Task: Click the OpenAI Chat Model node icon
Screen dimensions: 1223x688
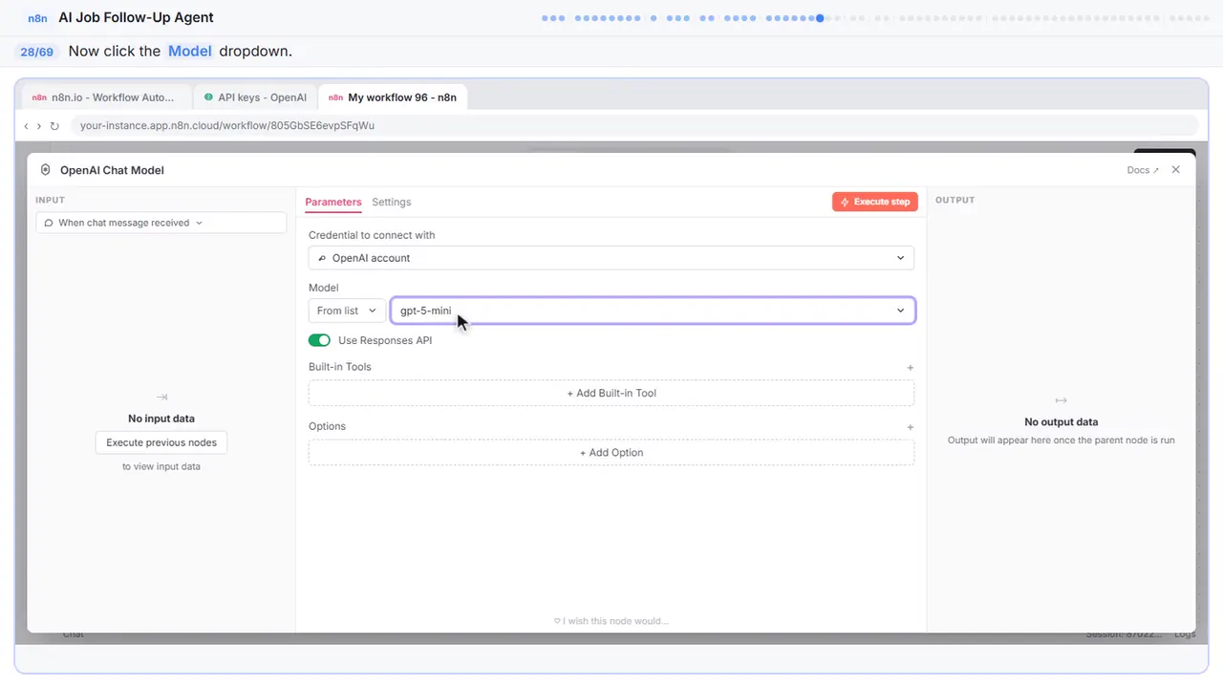Action: tap(45, 170)
